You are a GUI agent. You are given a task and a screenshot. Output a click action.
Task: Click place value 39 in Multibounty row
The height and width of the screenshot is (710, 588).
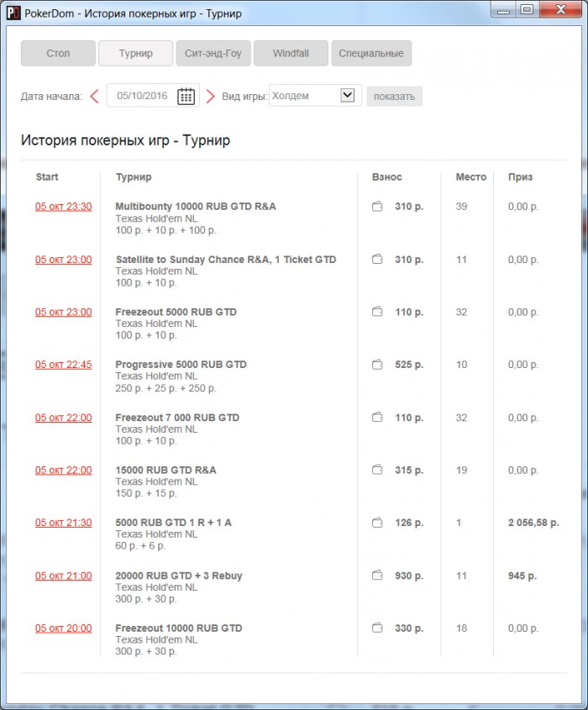[461, 207]
